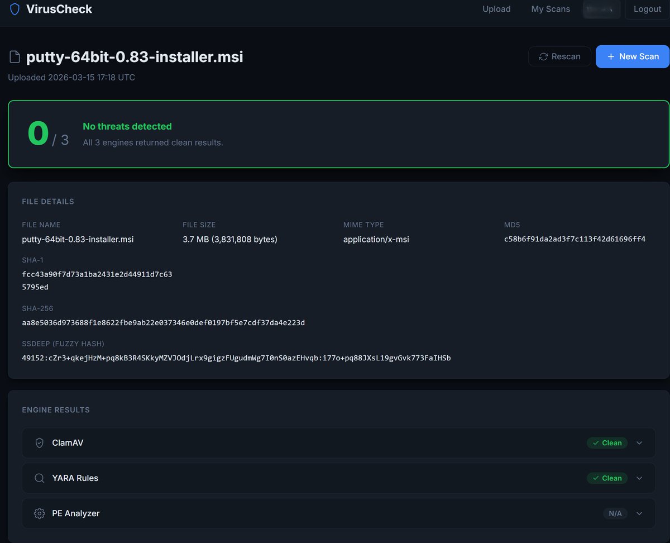This screenshot has height=543, width=670.
Task: Select the SHA-256 hash value aa8e5036…
Action: click(163, 322)
